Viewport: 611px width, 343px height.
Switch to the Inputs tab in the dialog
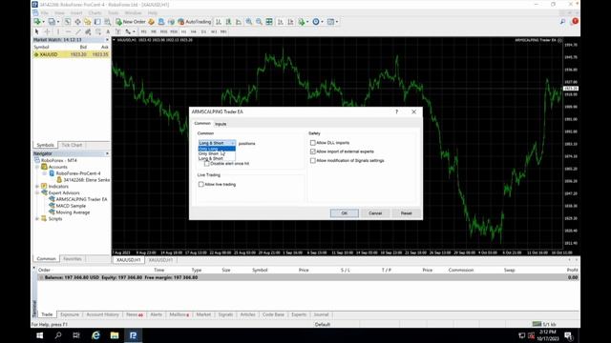click(x=221, y=124)
